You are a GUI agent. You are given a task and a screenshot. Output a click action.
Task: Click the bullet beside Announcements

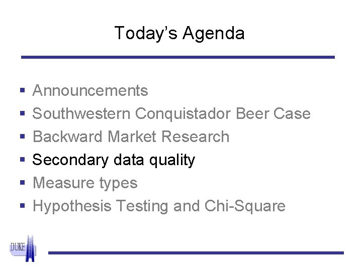pos(23,90)
